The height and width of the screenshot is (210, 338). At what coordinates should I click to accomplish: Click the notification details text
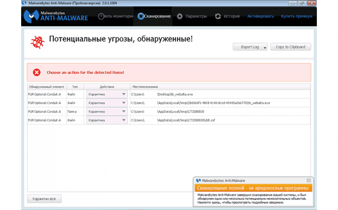(x=252, y=199)
